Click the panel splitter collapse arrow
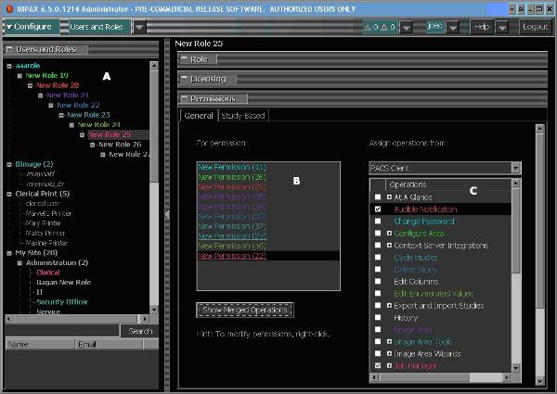The height and width of the screenshot is (394, 557). [x=166, y=214]
